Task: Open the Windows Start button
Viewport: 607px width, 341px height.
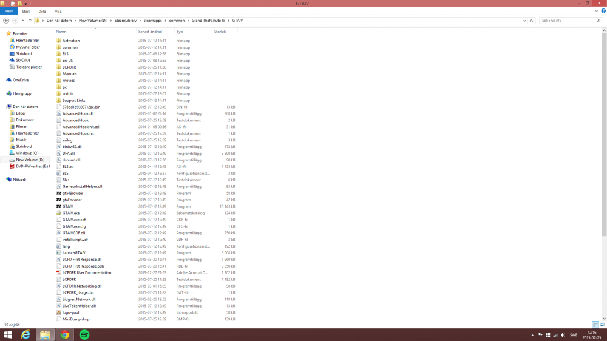Action: [8, 335]
